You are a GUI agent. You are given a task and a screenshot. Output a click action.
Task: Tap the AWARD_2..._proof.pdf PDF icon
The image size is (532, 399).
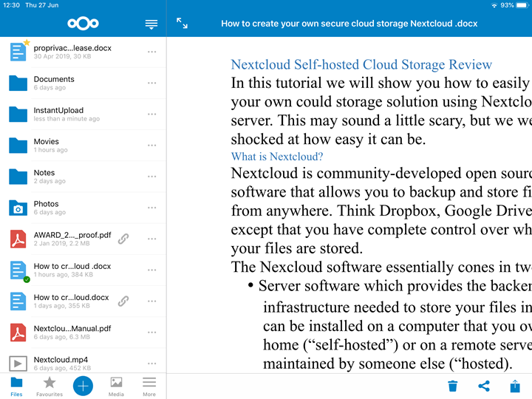(18, 239)
